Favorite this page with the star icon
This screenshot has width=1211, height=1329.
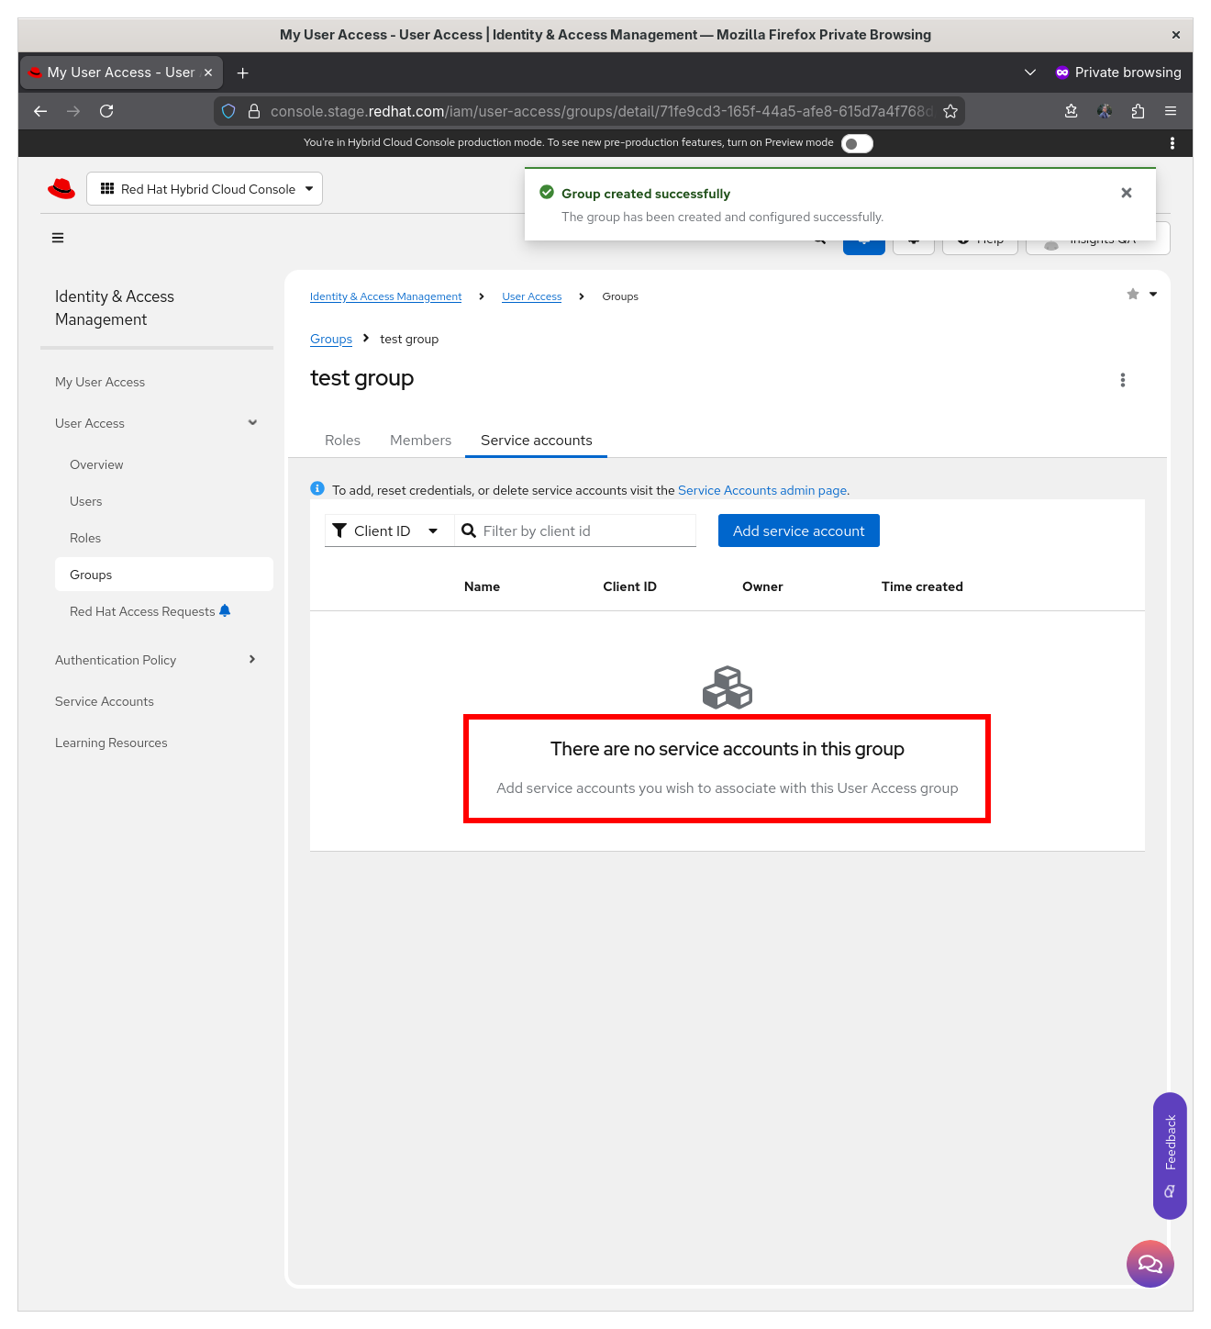coord(1133,294)
